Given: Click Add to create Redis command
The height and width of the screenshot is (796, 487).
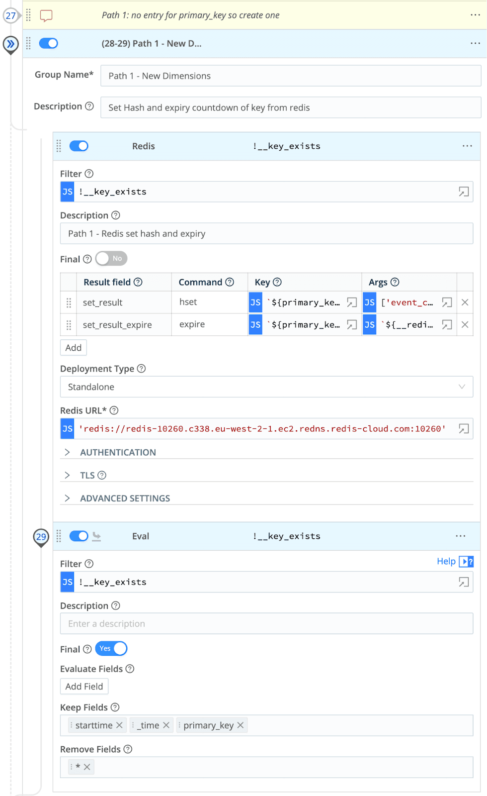Looking at the screenshot, I should (x=74, y=348).
